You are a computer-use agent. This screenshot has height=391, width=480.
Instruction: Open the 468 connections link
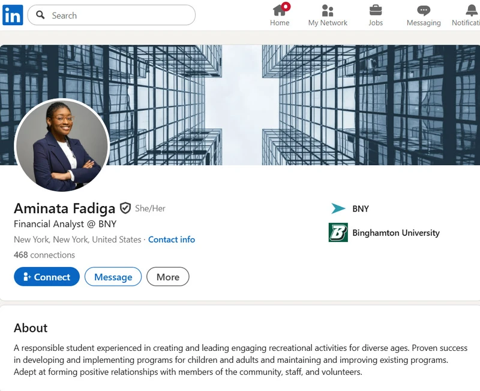tap(44, 254)
